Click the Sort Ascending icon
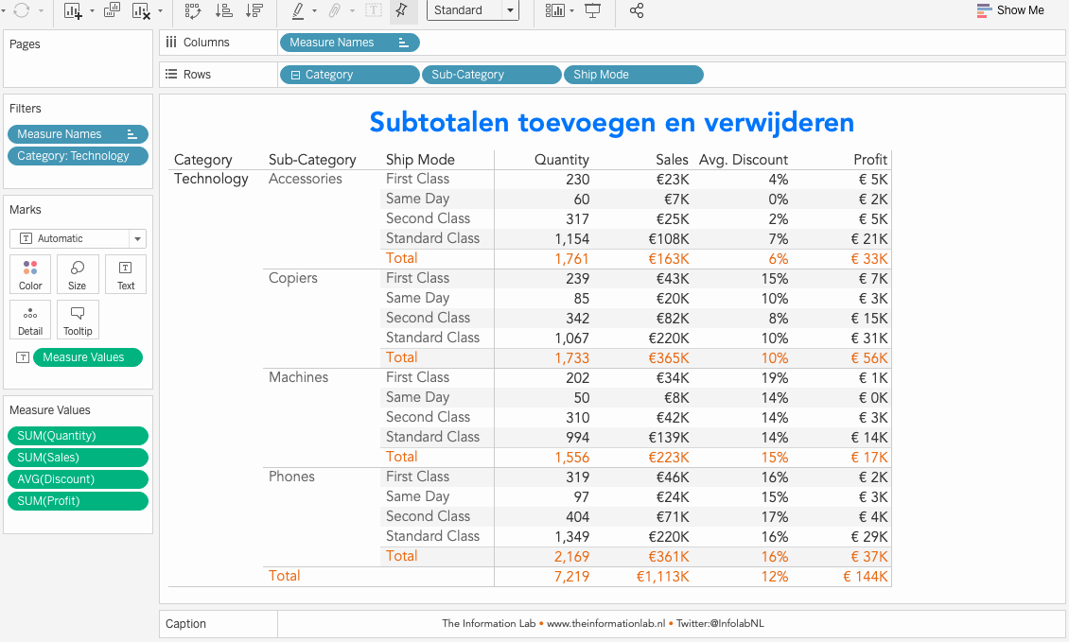 coord(224,10)
